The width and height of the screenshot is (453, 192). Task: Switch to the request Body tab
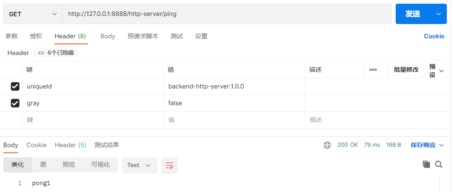coord(108,36)
